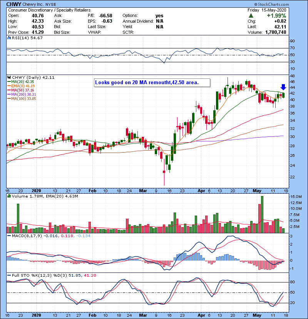Image resolution: width=308 pixels, height=319 pixels.
Task: Click the 90 tick on the RSI axis
Action: 292,41
